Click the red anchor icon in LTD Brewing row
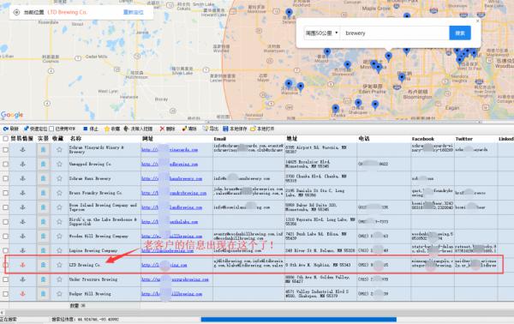514x324 pixels. point(22,265)
